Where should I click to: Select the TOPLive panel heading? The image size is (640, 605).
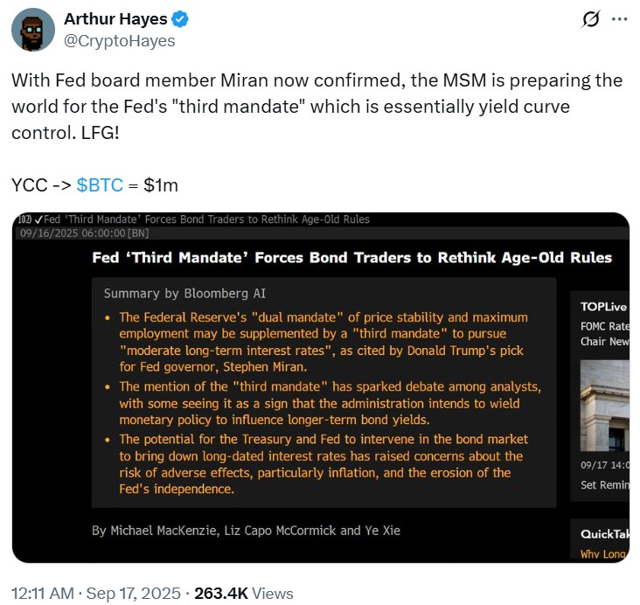(x=602, y=306)
